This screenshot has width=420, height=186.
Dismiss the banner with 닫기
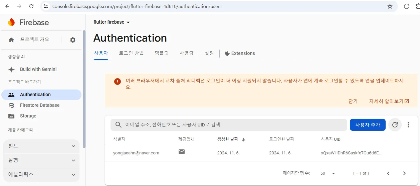tap(353, 101)
